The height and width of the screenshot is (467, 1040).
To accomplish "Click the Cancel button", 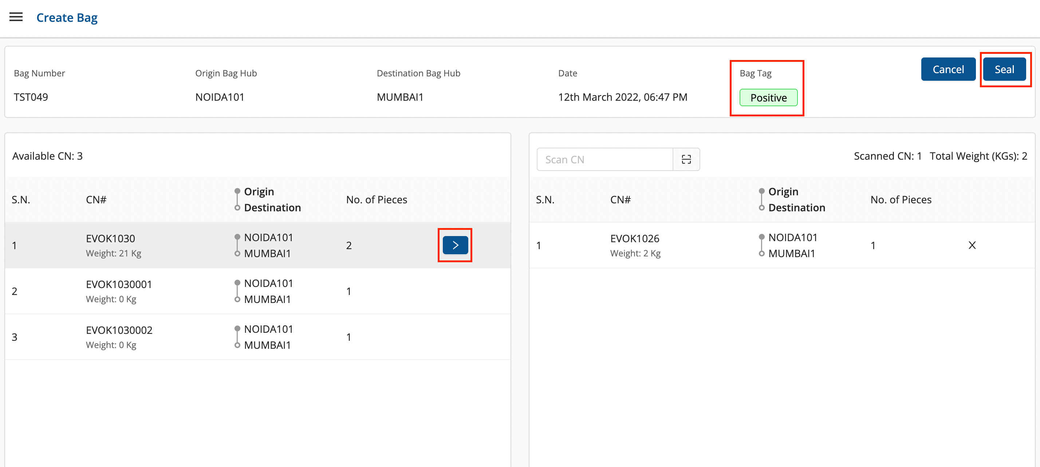I will pyautogui.click(x=948, y=69).
